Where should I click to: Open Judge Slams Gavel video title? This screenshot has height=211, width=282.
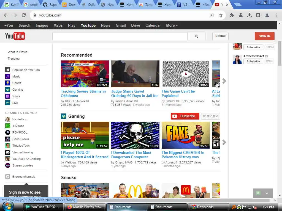[x=134, y=93]
